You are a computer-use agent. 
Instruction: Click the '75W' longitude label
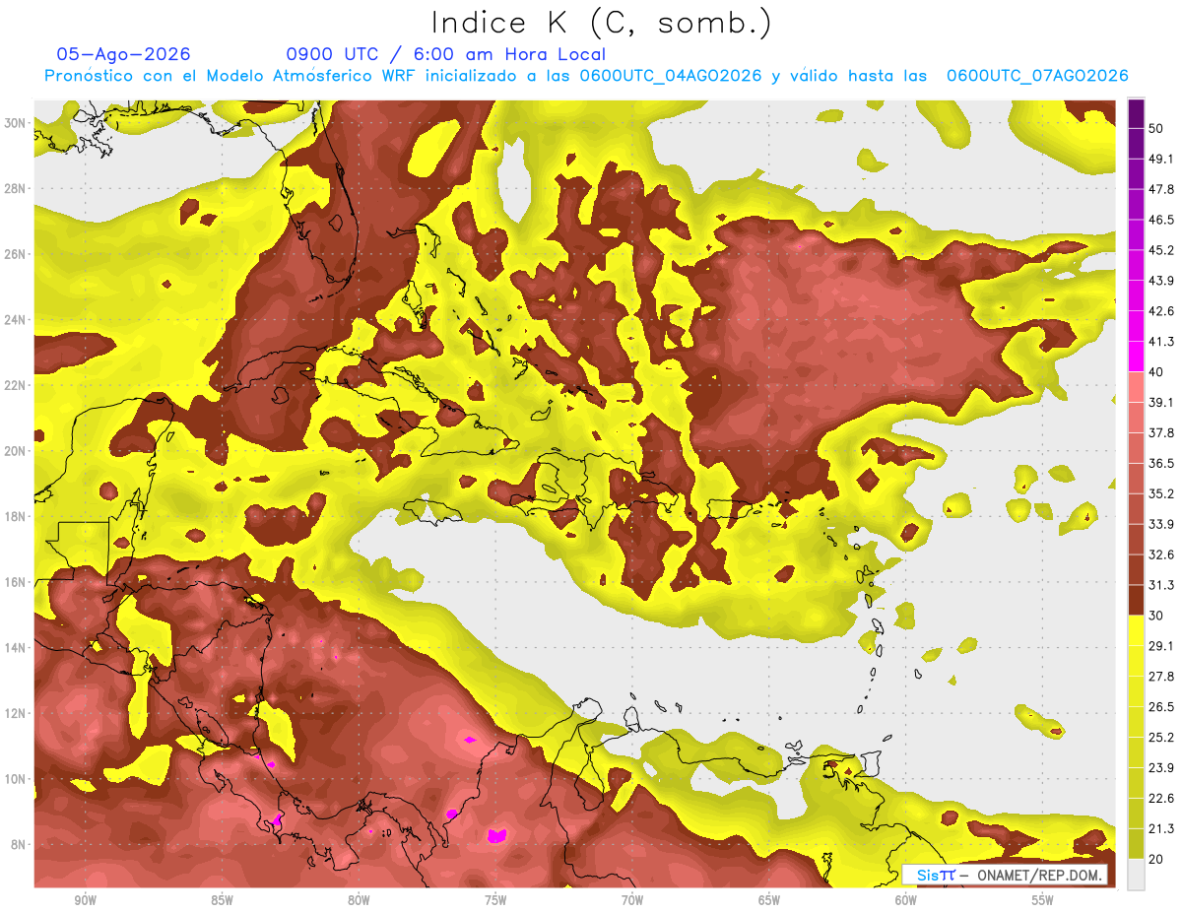point(495,900)
